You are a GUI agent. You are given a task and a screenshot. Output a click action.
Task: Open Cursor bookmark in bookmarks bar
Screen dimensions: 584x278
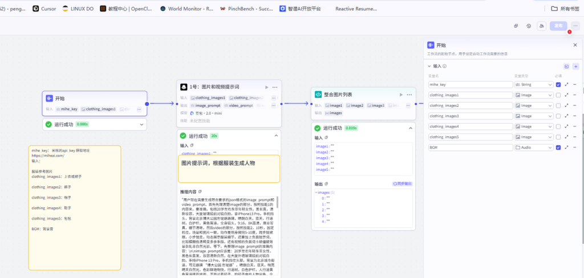point(44,9)
